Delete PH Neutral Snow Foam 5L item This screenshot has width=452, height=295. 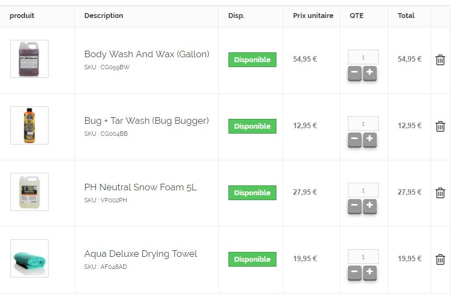click(440, 192)
